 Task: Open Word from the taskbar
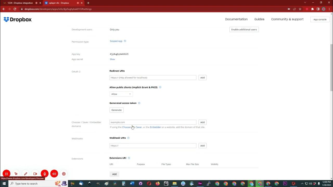(x=132, y=184)
